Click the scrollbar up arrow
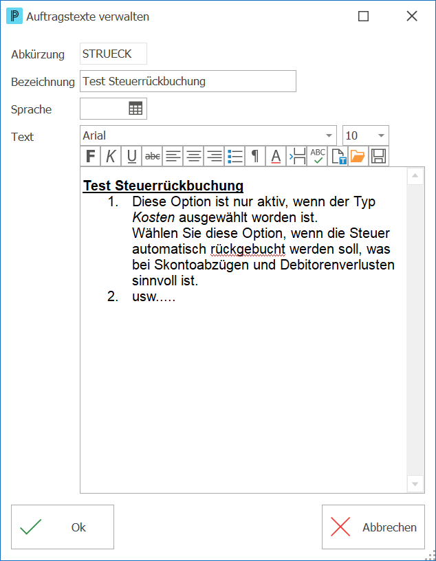Image resolution: width=436 pixels, height=561 pixels. coord(415,176)
